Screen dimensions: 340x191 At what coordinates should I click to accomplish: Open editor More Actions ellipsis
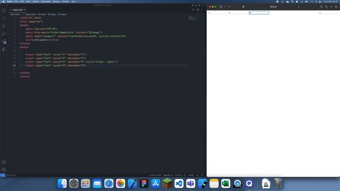click(x=202, y=10)
